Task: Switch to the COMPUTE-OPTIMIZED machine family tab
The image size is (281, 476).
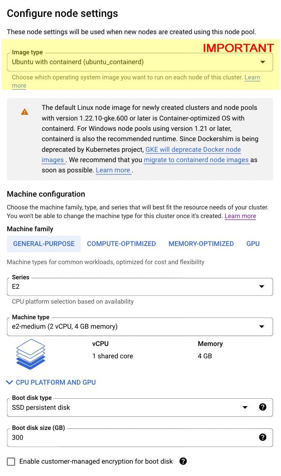Action: pyautogui.click(x=121, y=244)
